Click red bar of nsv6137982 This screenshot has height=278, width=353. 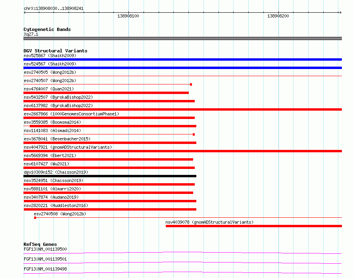click(x=182, y=109)
